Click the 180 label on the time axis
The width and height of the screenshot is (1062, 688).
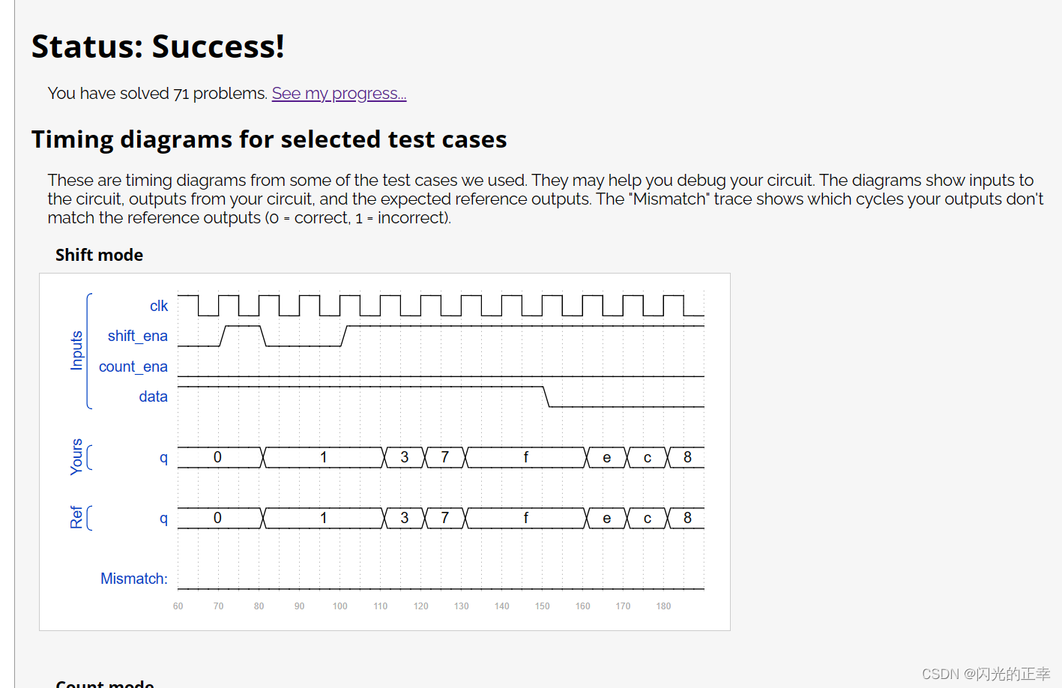click(x=663, y=606)
